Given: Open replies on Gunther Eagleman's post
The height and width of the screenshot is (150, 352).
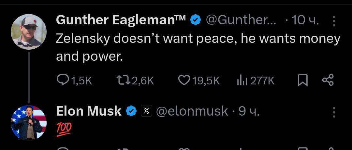Looking at the screenshot, I should tap(62, 81).
